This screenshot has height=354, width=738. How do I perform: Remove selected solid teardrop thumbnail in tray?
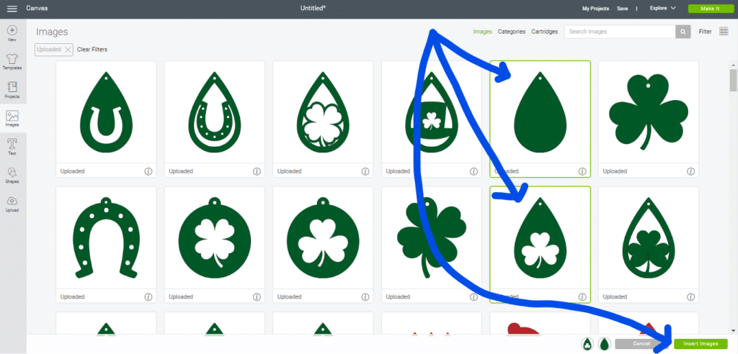(x=603, y=344)
